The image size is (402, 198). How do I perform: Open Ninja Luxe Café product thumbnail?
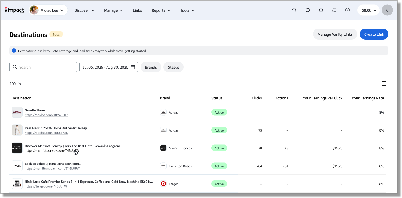(17, 184)
